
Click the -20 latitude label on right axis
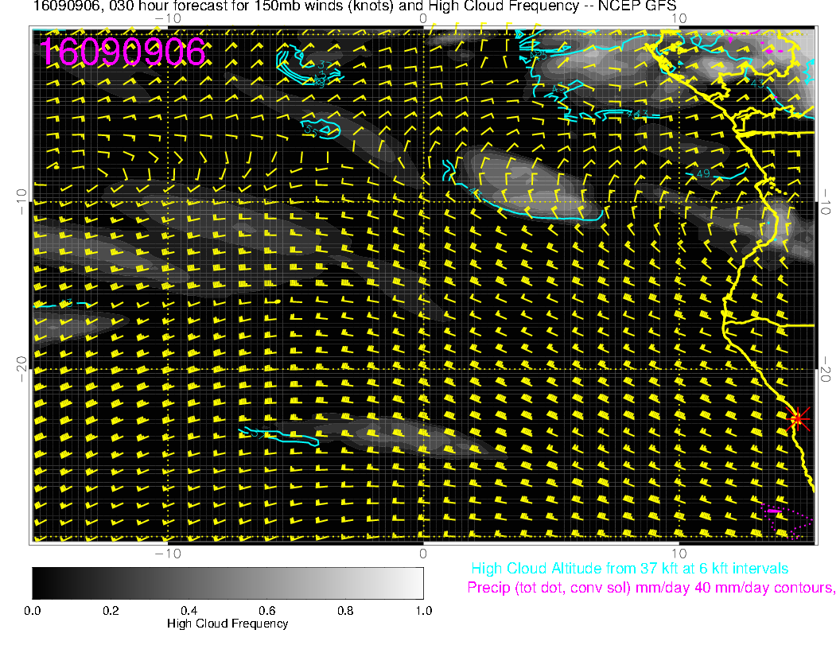(826, 370)
